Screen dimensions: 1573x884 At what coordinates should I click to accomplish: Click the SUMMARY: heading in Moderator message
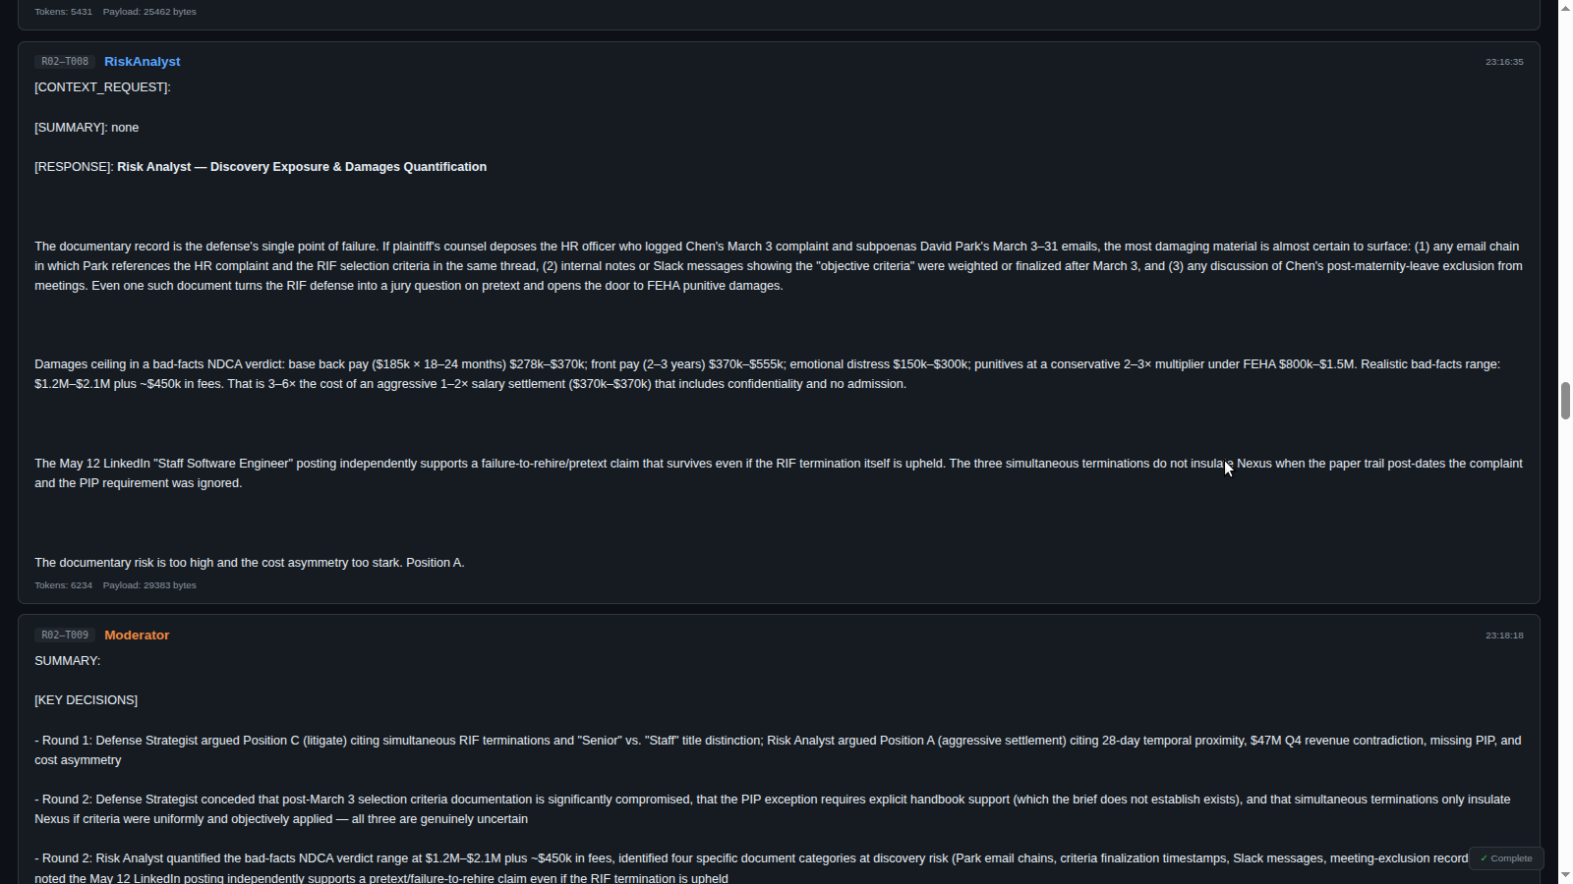(x=67, y=661)
